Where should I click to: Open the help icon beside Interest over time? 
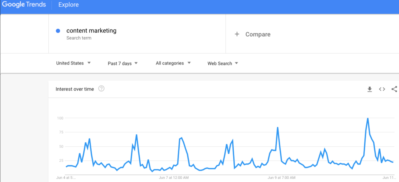tap(101, 89)
